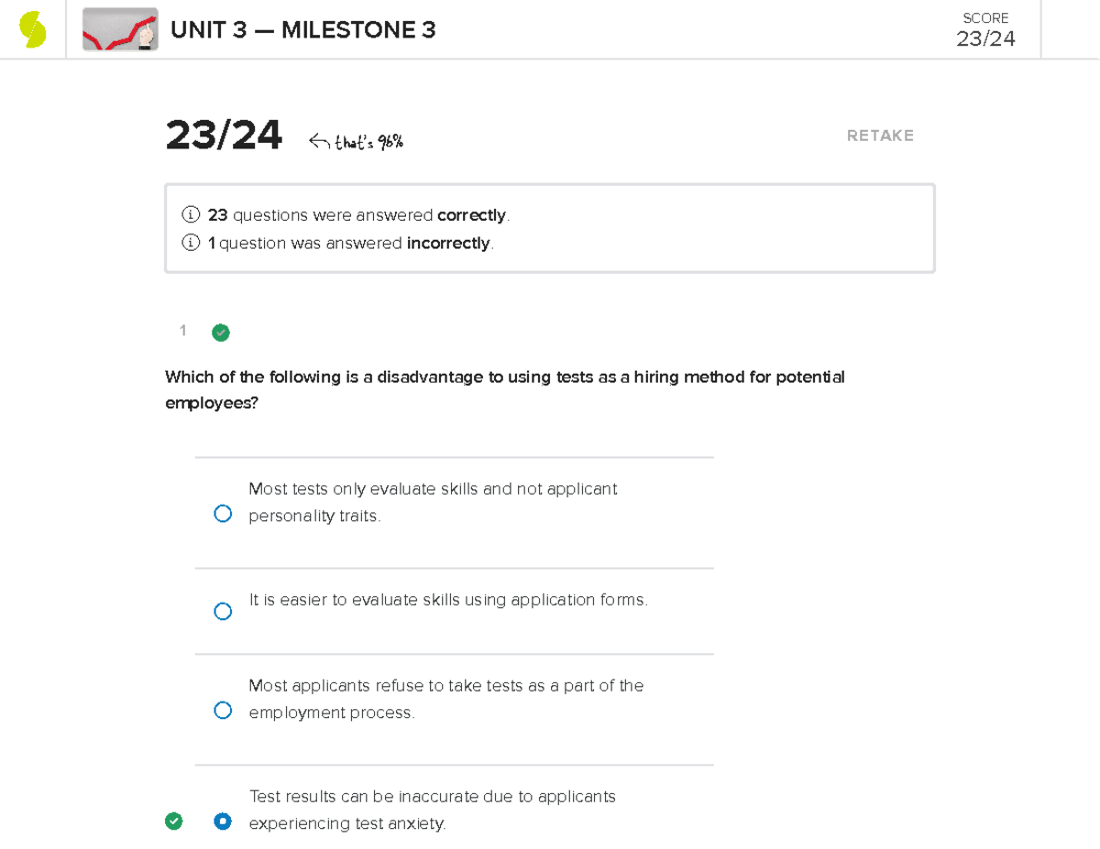Click the green check left of the test anxiety answer
The width and height of the screenshot is (1100, 849).
(x=173, y=822)
